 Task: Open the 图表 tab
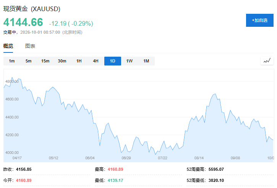tap(30, 46)
